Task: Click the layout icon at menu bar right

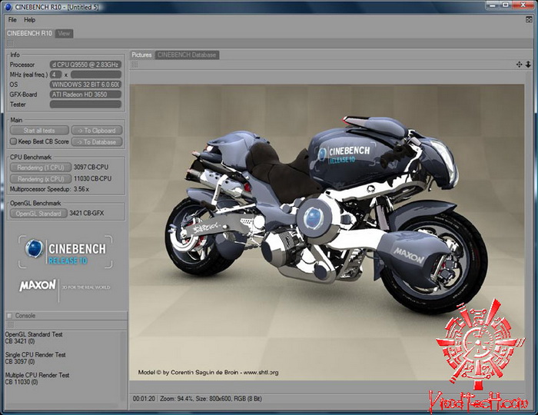Action: tap(529, 20)
